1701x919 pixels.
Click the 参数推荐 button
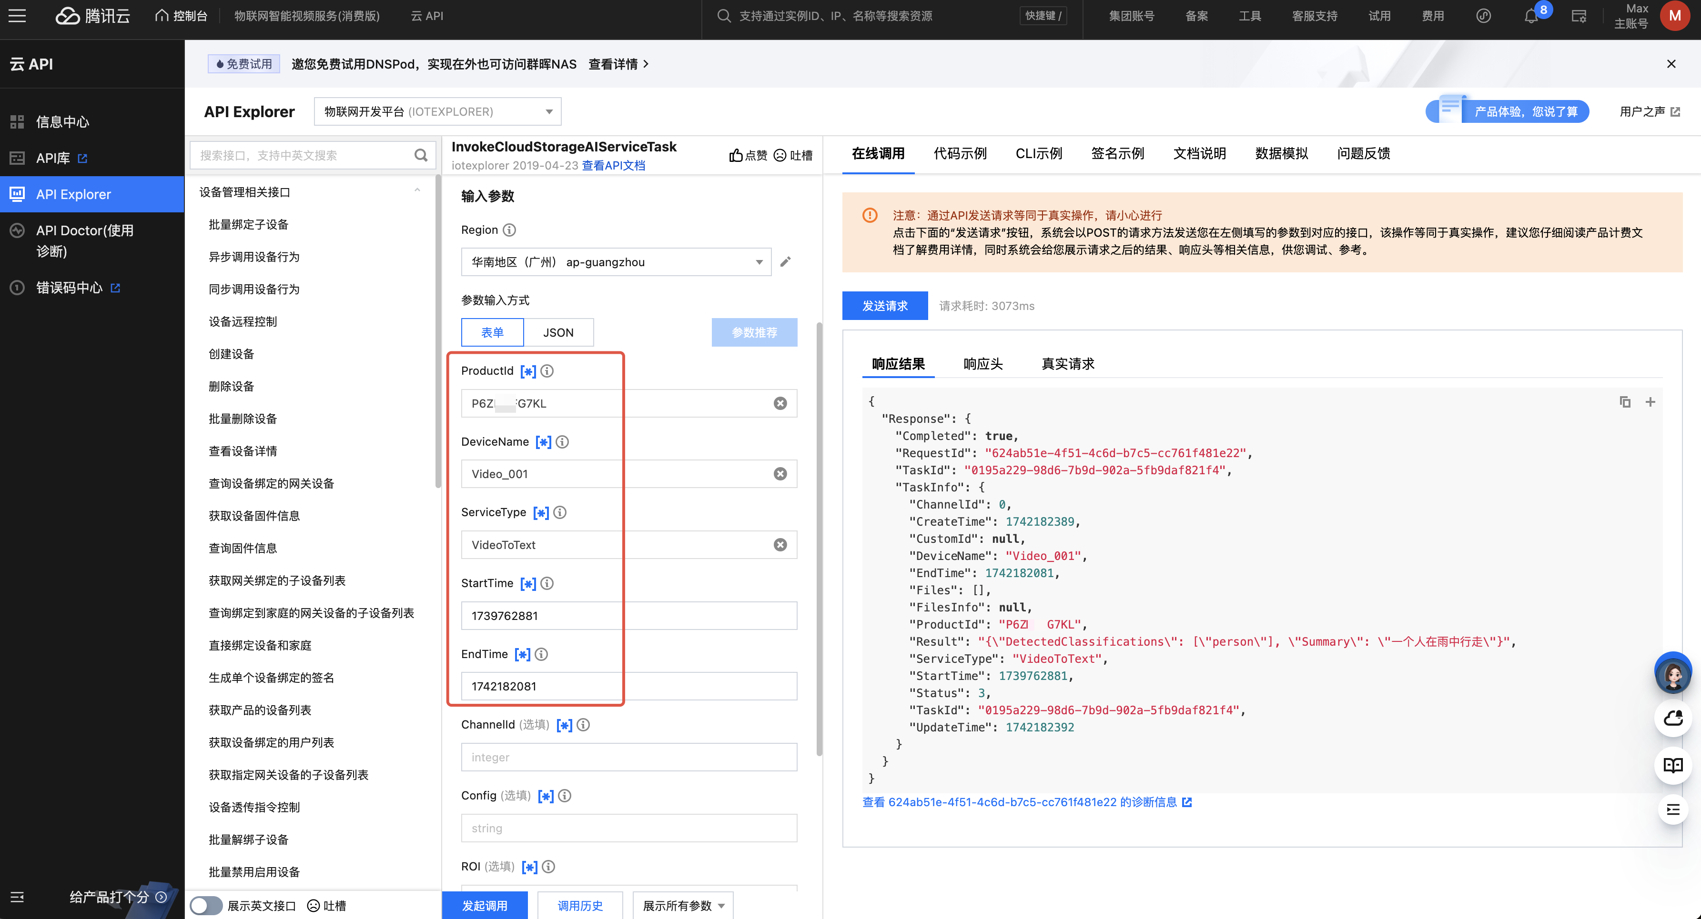754,332
